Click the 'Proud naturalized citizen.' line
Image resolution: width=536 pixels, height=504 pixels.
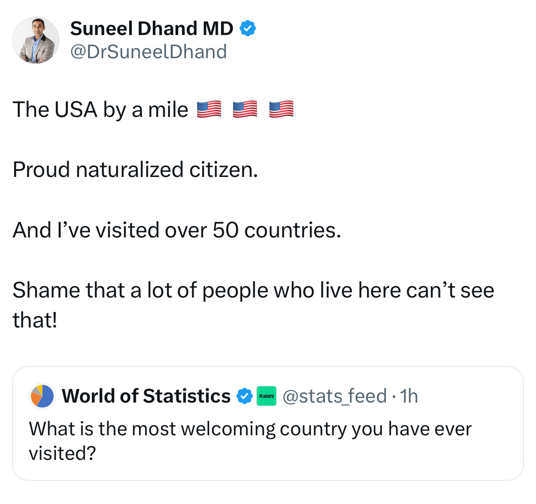[135, 170]
